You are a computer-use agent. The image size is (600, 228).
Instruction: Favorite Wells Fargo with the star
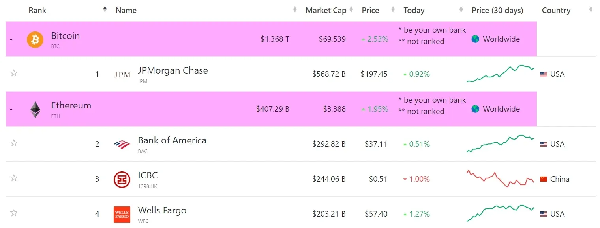(x=14, y=213)
